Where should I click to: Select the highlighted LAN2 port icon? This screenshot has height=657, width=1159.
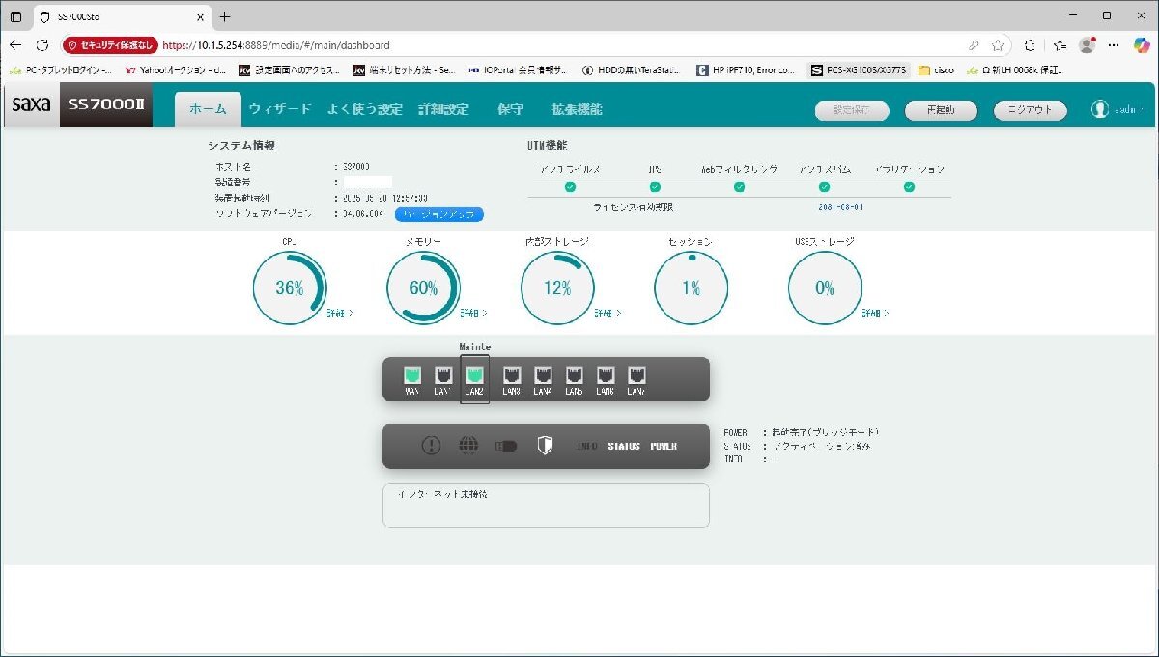coord(474,376)
